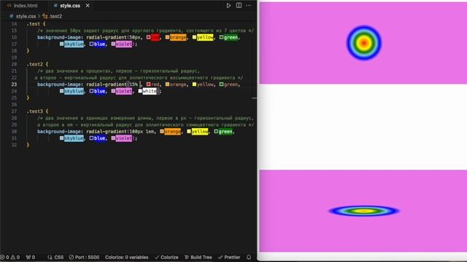
Task: Open the blue color swatch on line 17
Action: (x=91, y=44)
